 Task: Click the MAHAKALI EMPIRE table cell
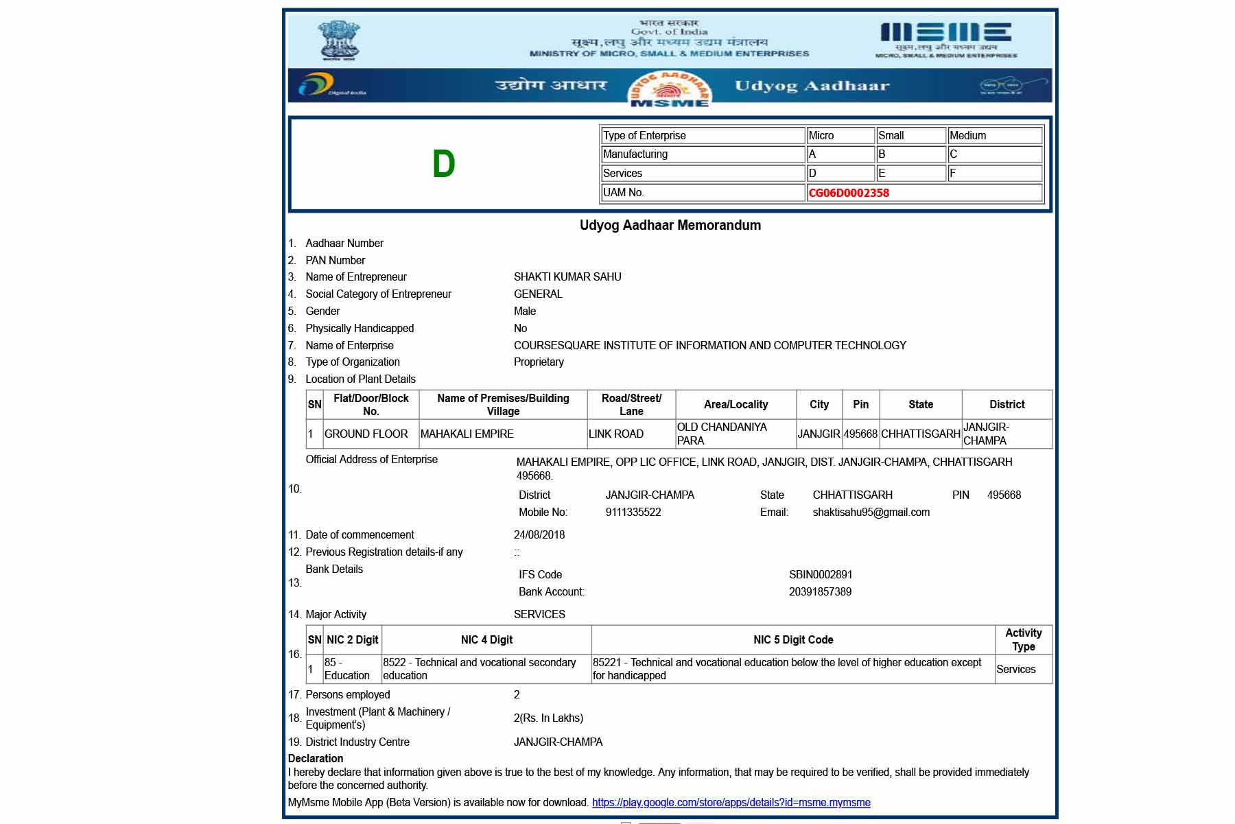(503, 434)
